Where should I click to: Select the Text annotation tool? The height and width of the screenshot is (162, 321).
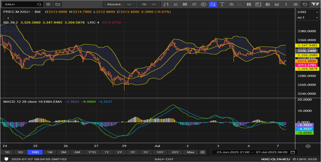(x=222, y=4)
